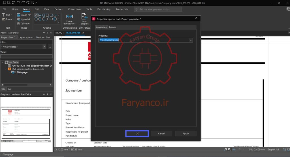Switch to List view tab
The image size is (290, 157).
point(10,89)
